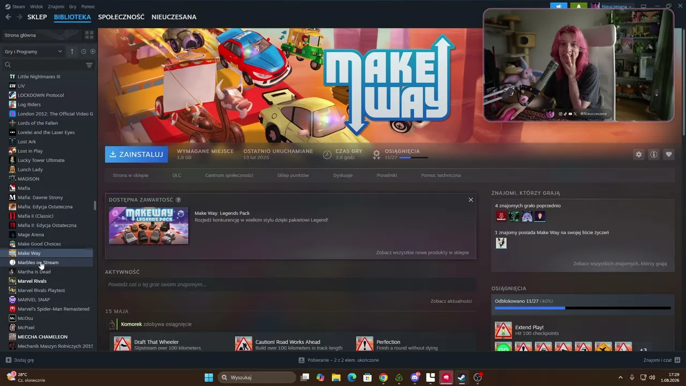Open Sklep punktów link
Image resolution: width=686 pixels, height=386 pixels.
click(x=293, y=175)
